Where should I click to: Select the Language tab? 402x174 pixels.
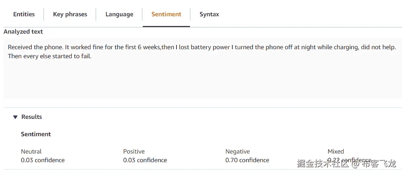click(119, 14)
